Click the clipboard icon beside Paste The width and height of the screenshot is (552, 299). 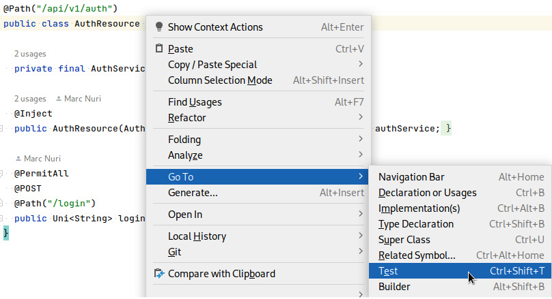click(159, 48)
